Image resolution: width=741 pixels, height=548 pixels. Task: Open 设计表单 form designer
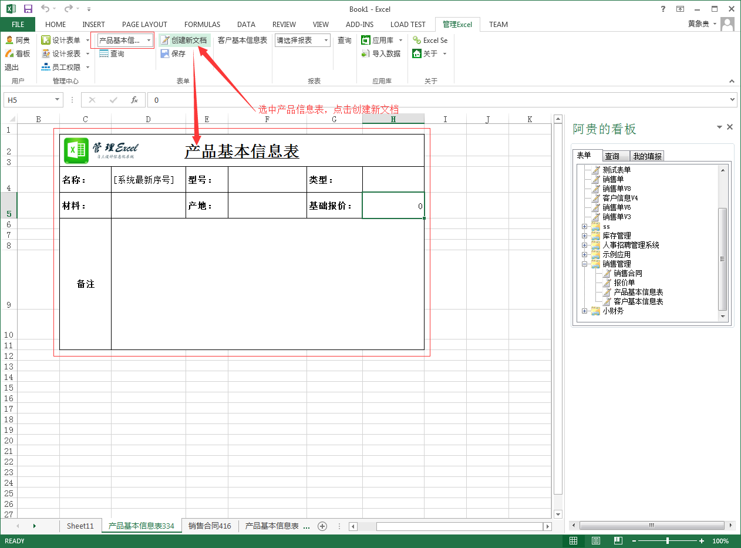pyautogui.click(x=65, y=40)
